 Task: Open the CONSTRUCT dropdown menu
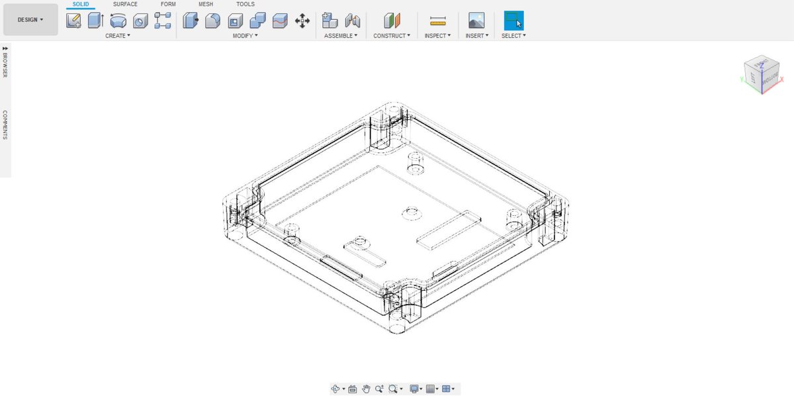391,36
